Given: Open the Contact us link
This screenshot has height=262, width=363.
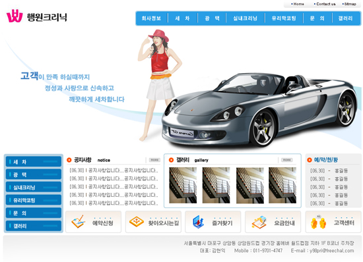Looking at the screenshot, I should point(325,4).
